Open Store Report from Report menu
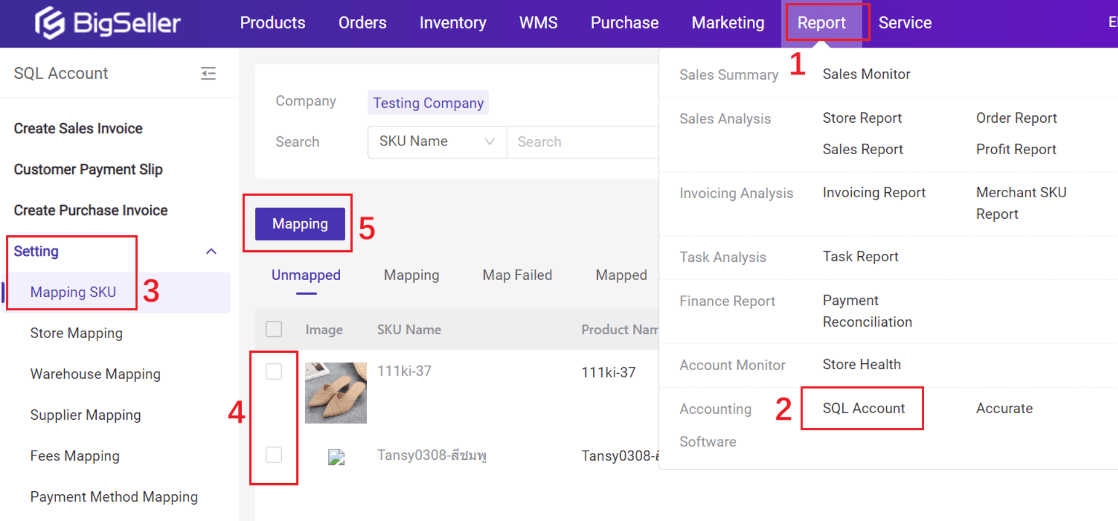 862,118
